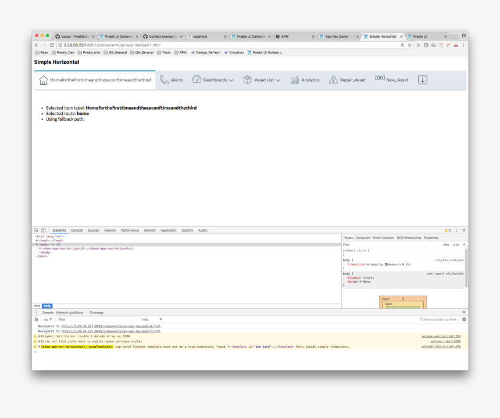Expand the demo-app-nav-horizontal DOM node
Screen dimensions: 500x418
pyautogui.click(x=40, y=248)
